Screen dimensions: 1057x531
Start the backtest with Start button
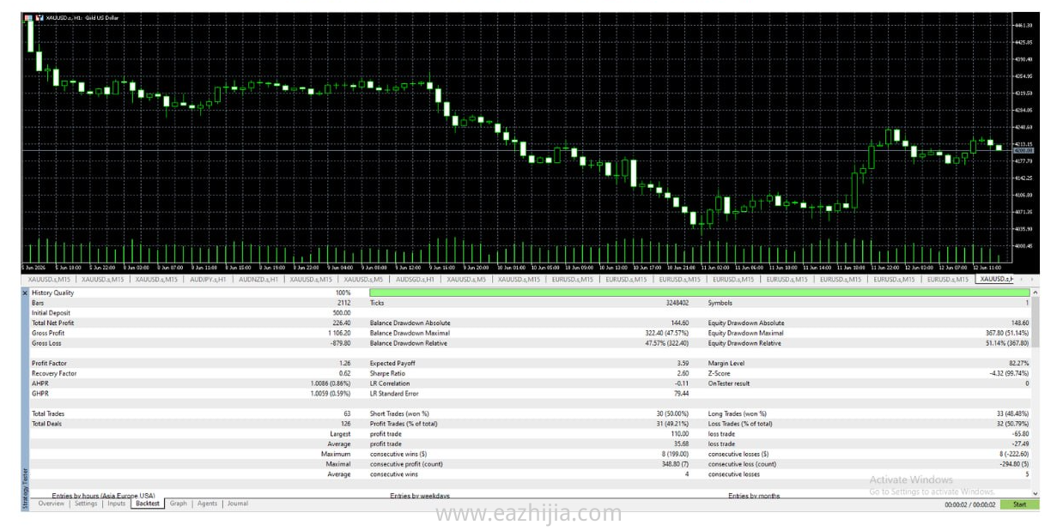1019,504
